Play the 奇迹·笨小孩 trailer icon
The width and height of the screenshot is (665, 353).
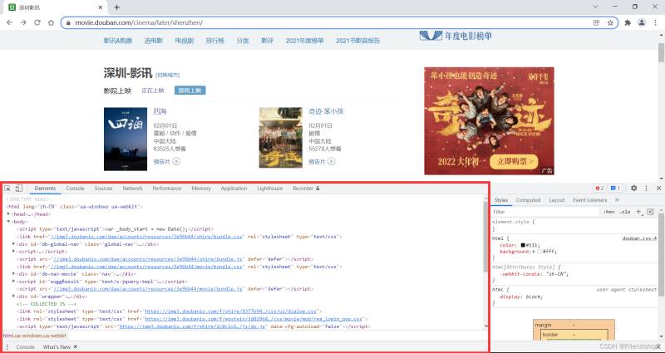click(x=332, y=161)
